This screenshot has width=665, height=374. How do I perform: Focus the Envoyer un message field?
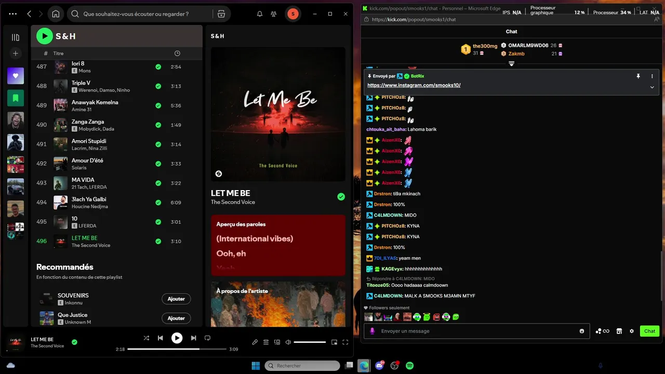coord(476,331)
